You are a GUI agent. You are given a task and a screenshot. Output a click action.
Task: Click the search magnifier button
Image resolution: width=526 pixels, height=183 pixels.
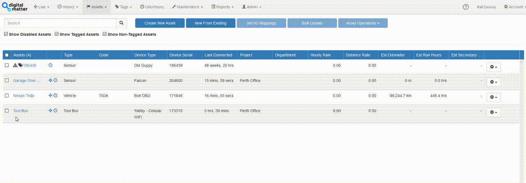[121, 23]
